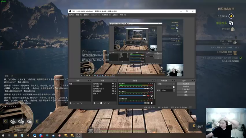246x138 pixels.
Task: Click the webcam overlay in the OBS preview
Action: click(x=175, y=70)
